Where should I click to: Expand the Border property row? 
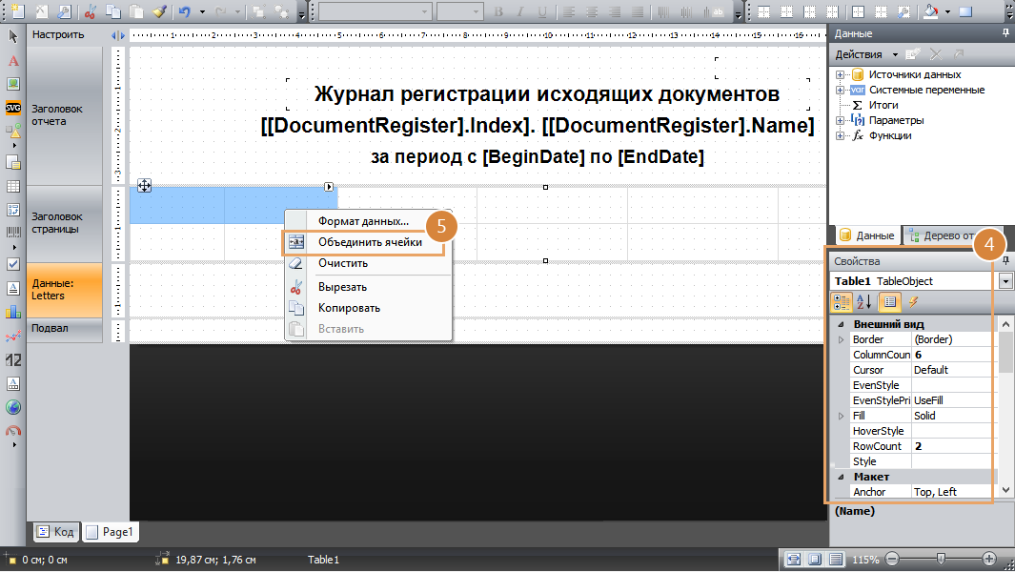[x=842, y=339]
